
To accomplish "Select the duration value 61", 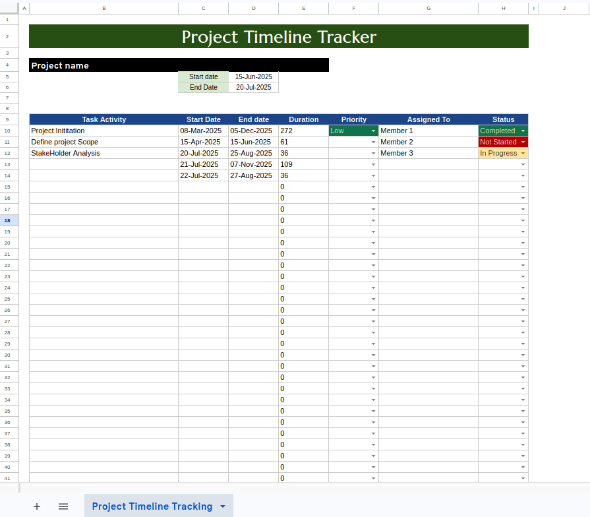I will 304,142.
